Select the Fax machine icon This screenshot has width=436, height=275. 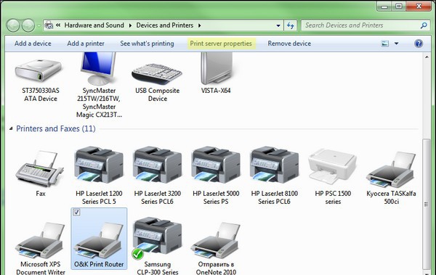(x=40, y=168)
